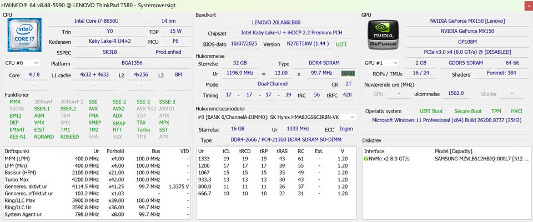Expand the memory module BANK 0 dropdown
Image resolution: width=533 pixels, height=222 pixels.
pyautogui.click(x=276, y=117)
